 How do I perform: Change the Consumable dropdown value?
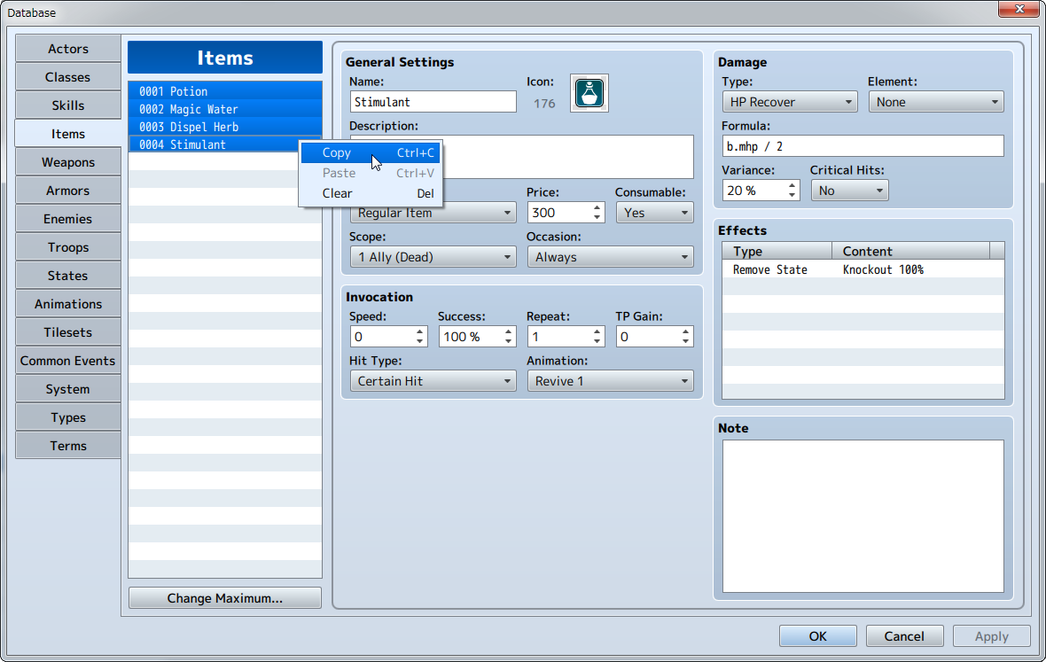tap(653, 213)
